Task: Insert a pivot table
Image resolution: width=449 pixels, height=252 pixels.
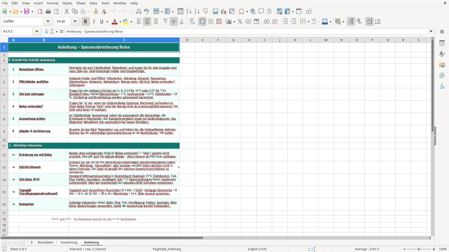Action: click(x=232, y=12)
